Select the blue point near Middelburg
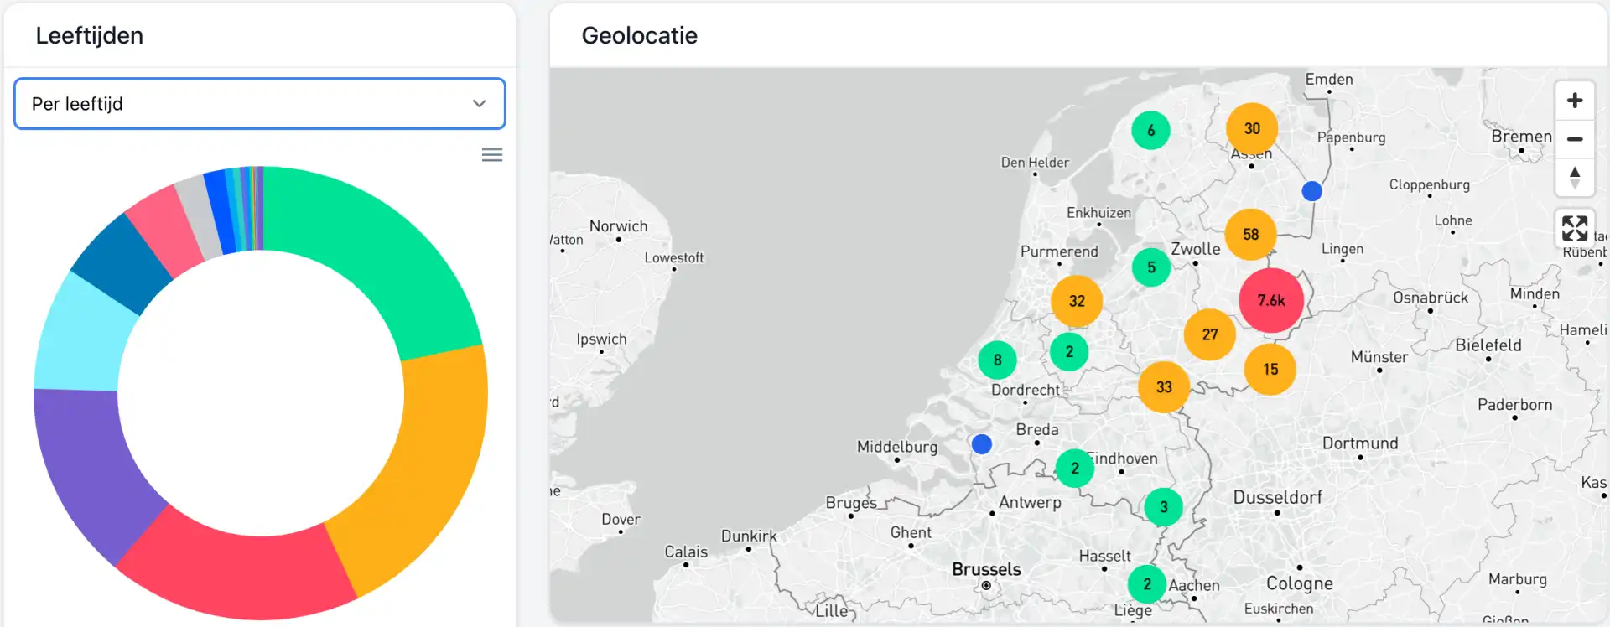This screenshot has width=1610, height=627. click(981, 443)
